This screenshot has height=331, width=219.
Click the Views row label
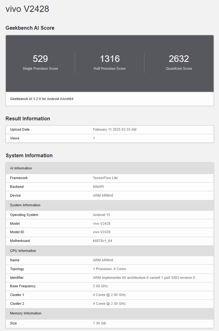(15, 138)
